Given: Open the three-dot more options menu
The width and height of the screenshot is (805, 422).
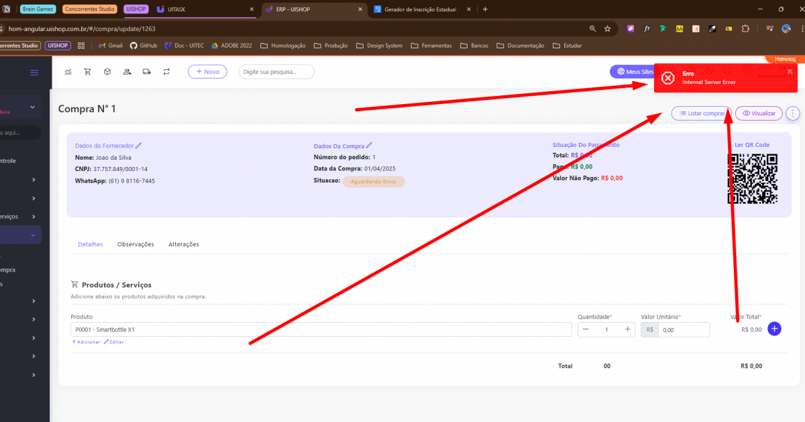Looking at the screenshot, I should 793,113.
